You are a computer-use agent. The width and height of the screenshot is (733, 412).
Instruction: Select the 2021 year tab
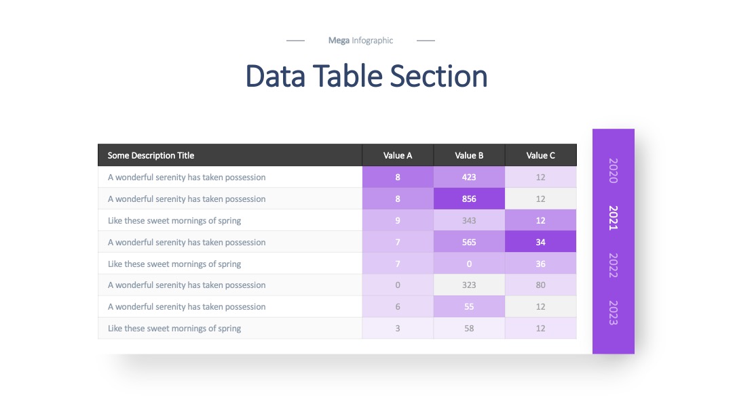[x=614, y=218]
